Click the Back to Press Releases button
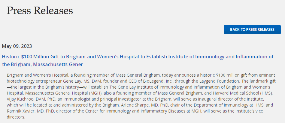Viewport: 285px width, 123px height. 252,30
